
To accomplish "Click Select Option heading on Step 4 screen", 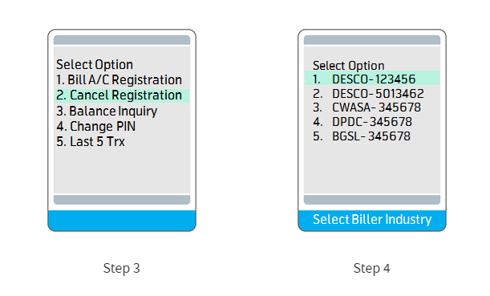I will pos(348,66).
